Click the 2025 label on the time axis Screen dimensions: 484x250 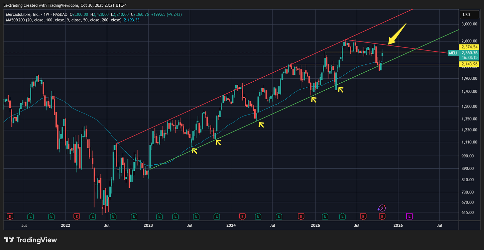(x=315, y=225)
